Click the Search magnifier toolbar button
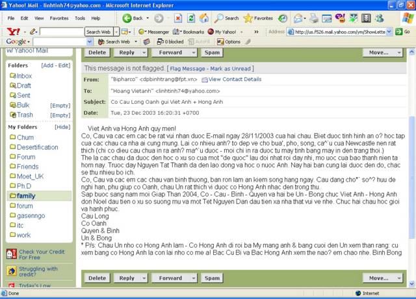This screenshot has width=416, height=299. point(226,18)
